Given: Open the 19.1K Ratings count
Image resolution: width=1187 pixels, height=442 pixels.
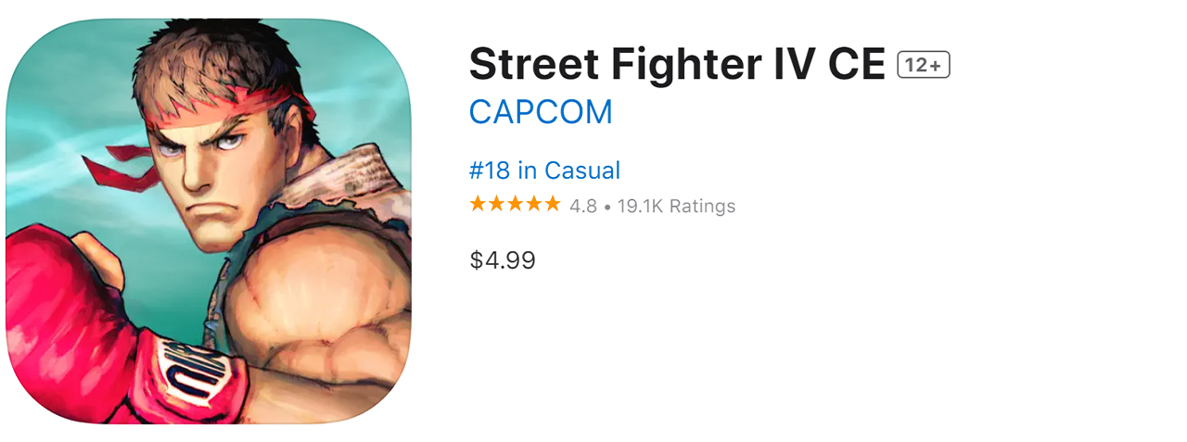Looking at the screenshot, I should click(676, 206).
